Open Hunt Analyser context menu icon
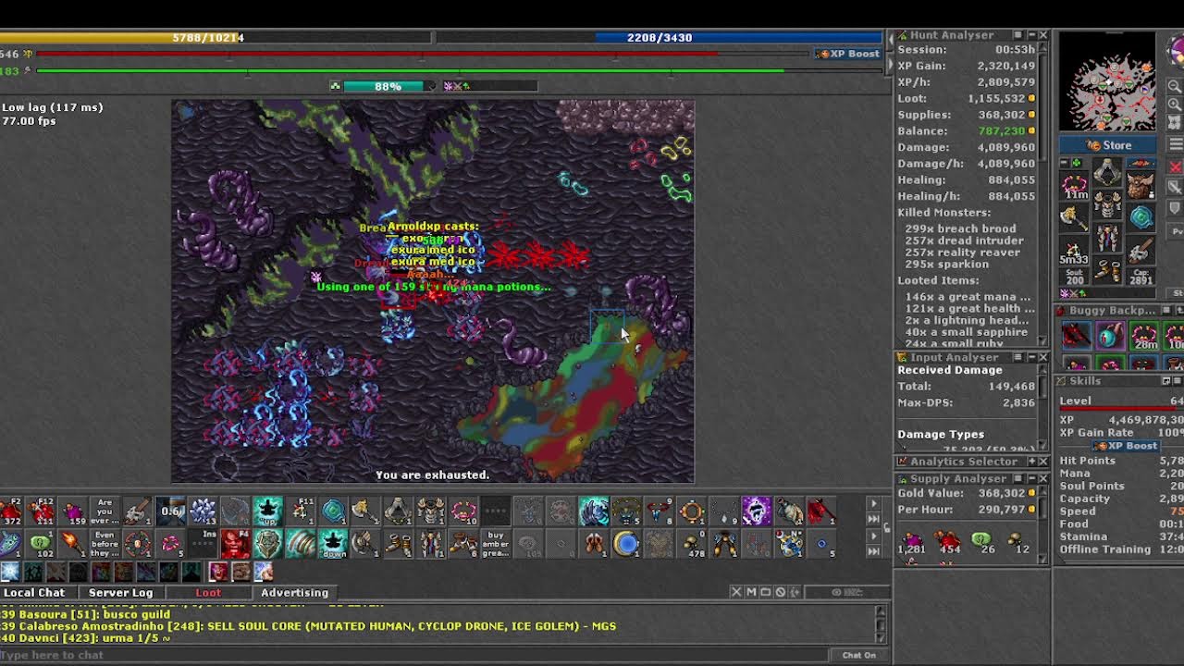The height and width of the screenshot is (666, 1184). (x=1017, y=35)
